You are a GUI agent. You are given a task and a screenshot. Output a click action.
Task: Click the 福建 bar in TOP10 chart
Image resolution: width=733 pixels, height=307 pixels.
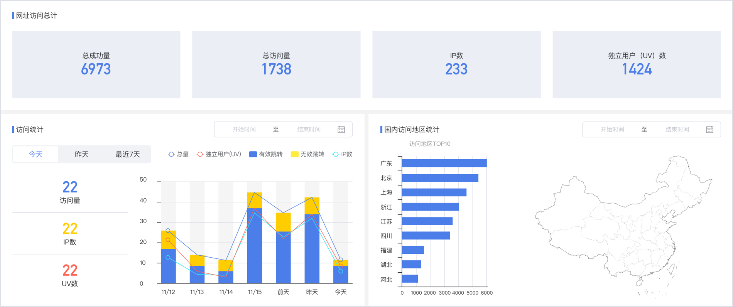[x=413, y=250]
